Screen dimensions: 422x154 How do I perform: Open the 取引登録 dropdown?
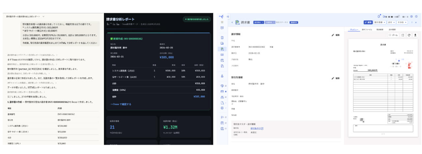[380, 22]
